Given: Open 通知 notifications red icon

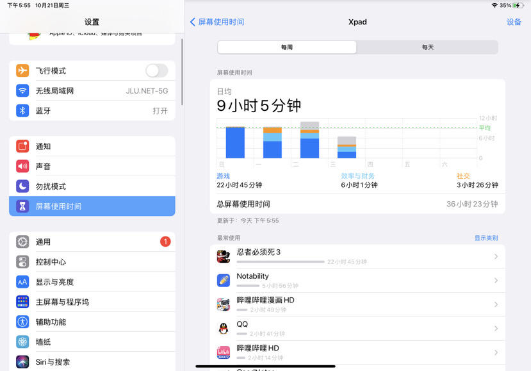Looking at the screenshot, I should coord(22,146).
